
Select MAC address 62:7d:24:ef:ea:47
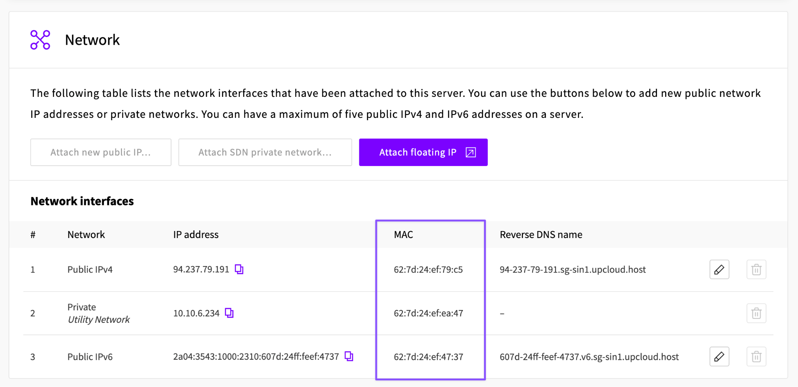(x=428, y=313)
